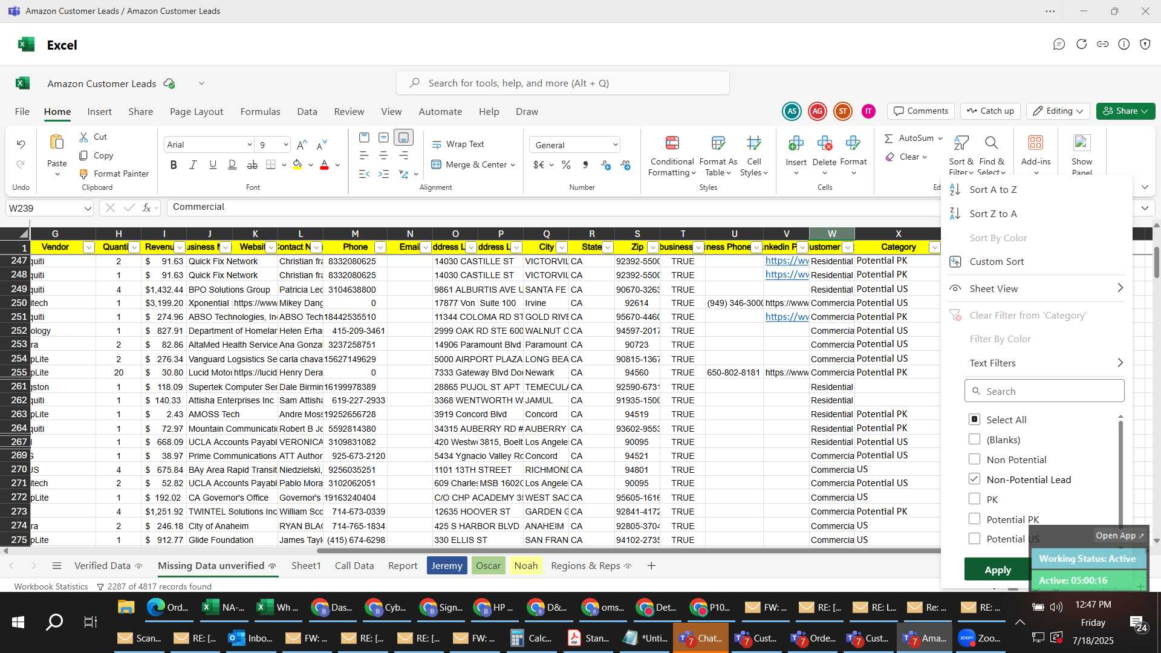The width and height of the screenshot is (1161, 653).
Task: Click Conditional Formatting icon
Action: [672, 143]
